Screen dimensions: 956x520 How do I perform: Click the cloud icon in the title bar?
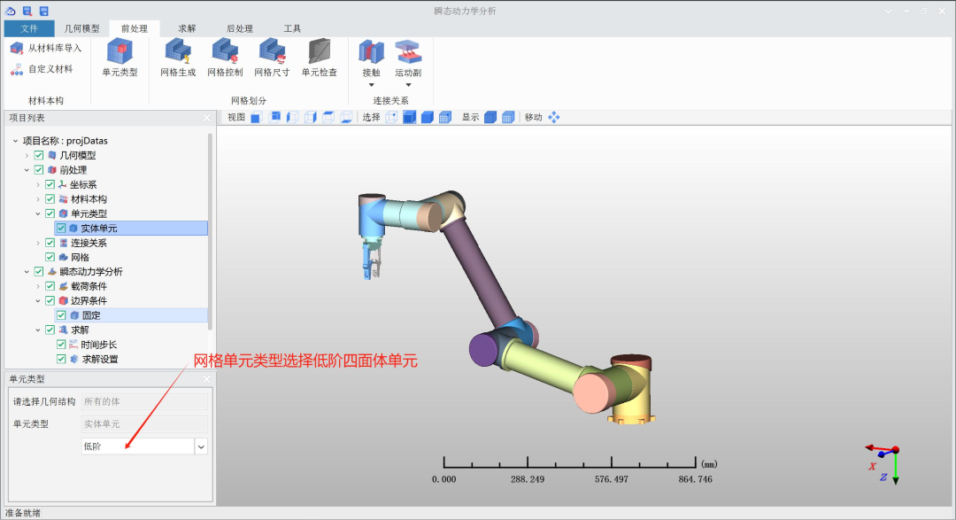pos(11,11)
